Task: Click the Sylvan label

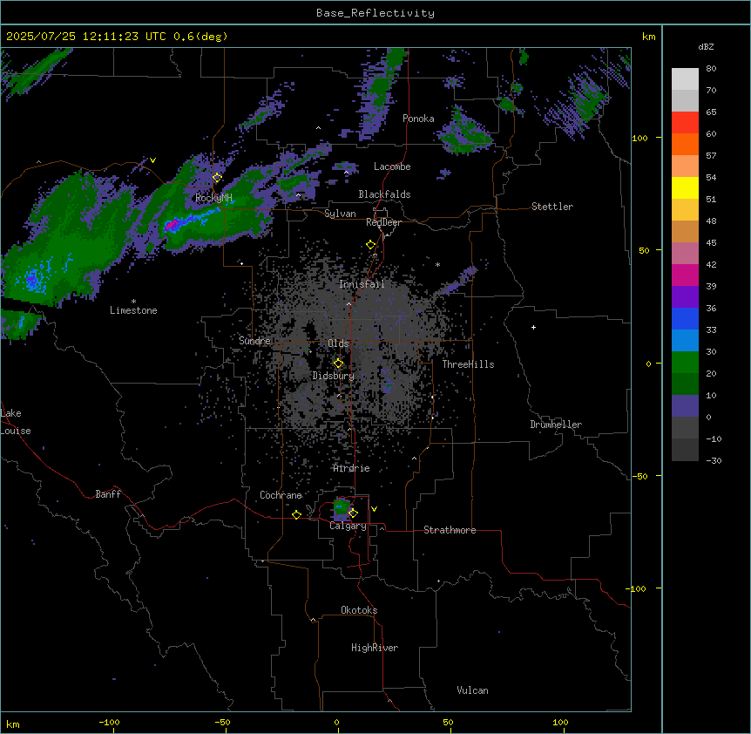Action: [x=340, y=214]
